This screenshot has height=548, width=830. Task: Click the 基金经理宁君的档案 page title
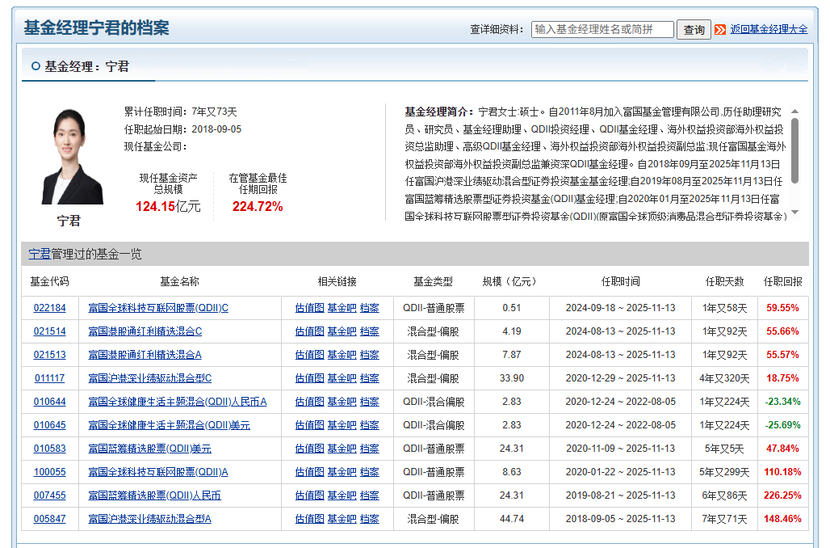coord(96,27)
